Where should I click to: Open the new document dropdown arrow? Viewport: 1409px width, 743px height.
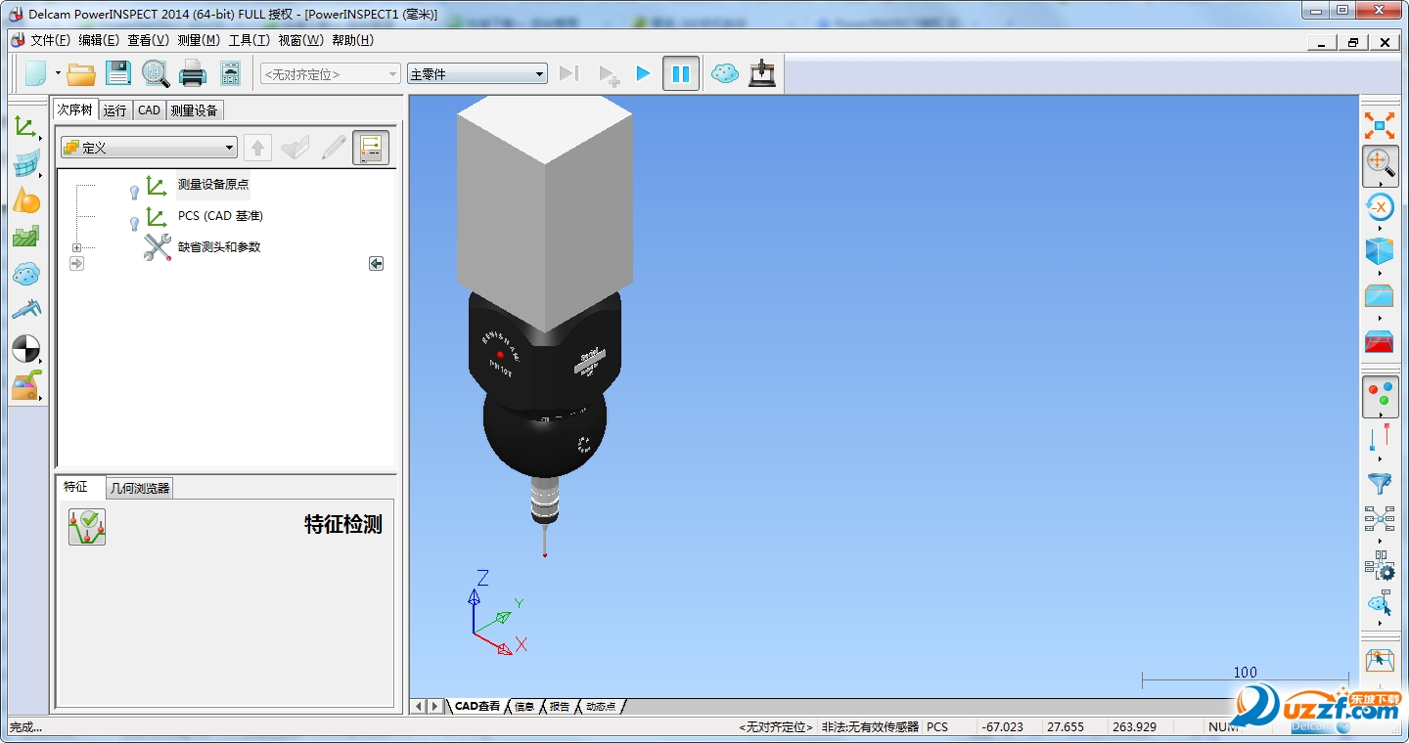[x=58, y=73]
